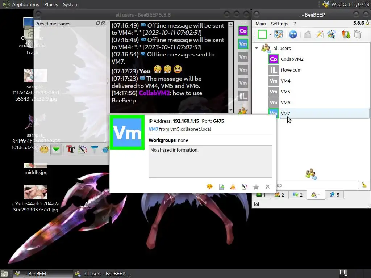Image resolution: width=371 pixels, height=278 pixels.
Task: Select VM5 in the user list
Action: pos(285,92)
